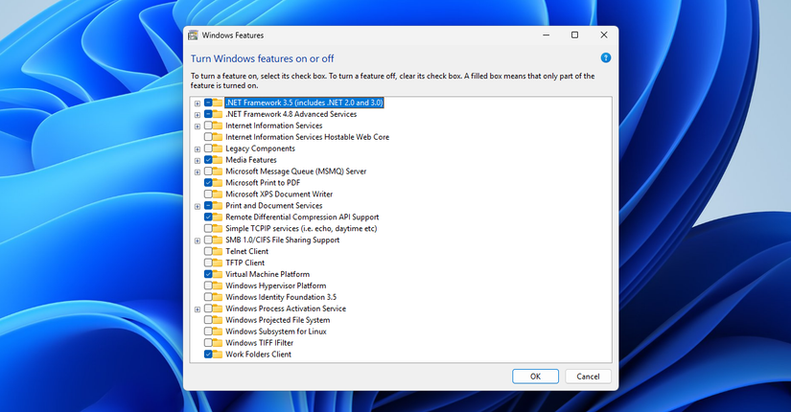Viewport: 791px width, 412px height.
Task: Click folder icon beside Media Features
Action: click(x=218, y=160)
